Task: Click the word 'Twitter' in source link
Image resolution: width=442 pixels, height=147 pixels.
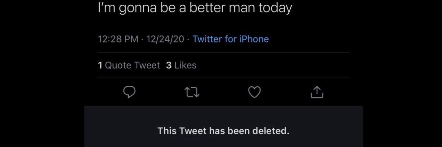Action: pyautogui.click(x=207, y=39)
